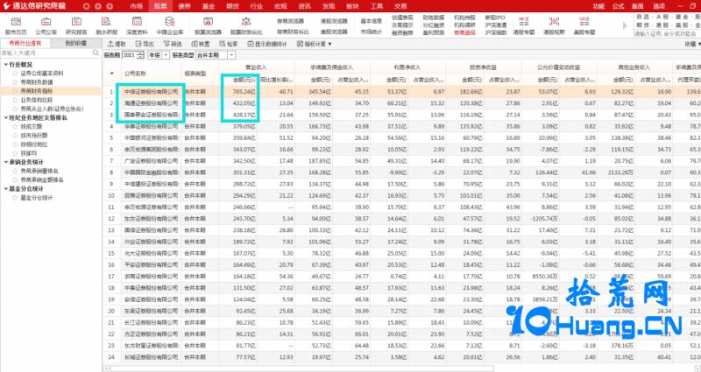
Task: Open the 财务数据 ribbon link
Action: (433, 18)
